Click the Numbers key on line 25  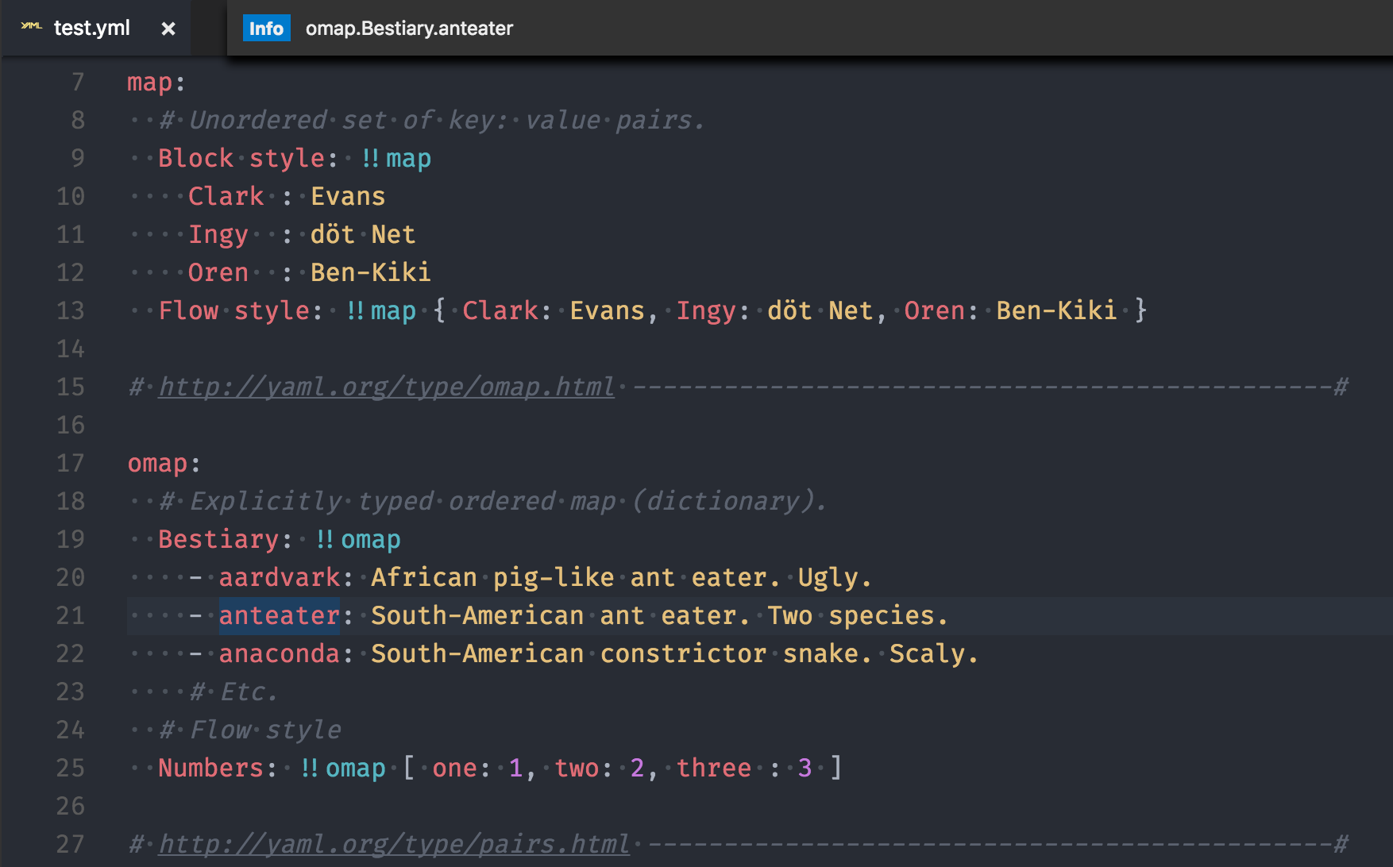pos(210,768)
